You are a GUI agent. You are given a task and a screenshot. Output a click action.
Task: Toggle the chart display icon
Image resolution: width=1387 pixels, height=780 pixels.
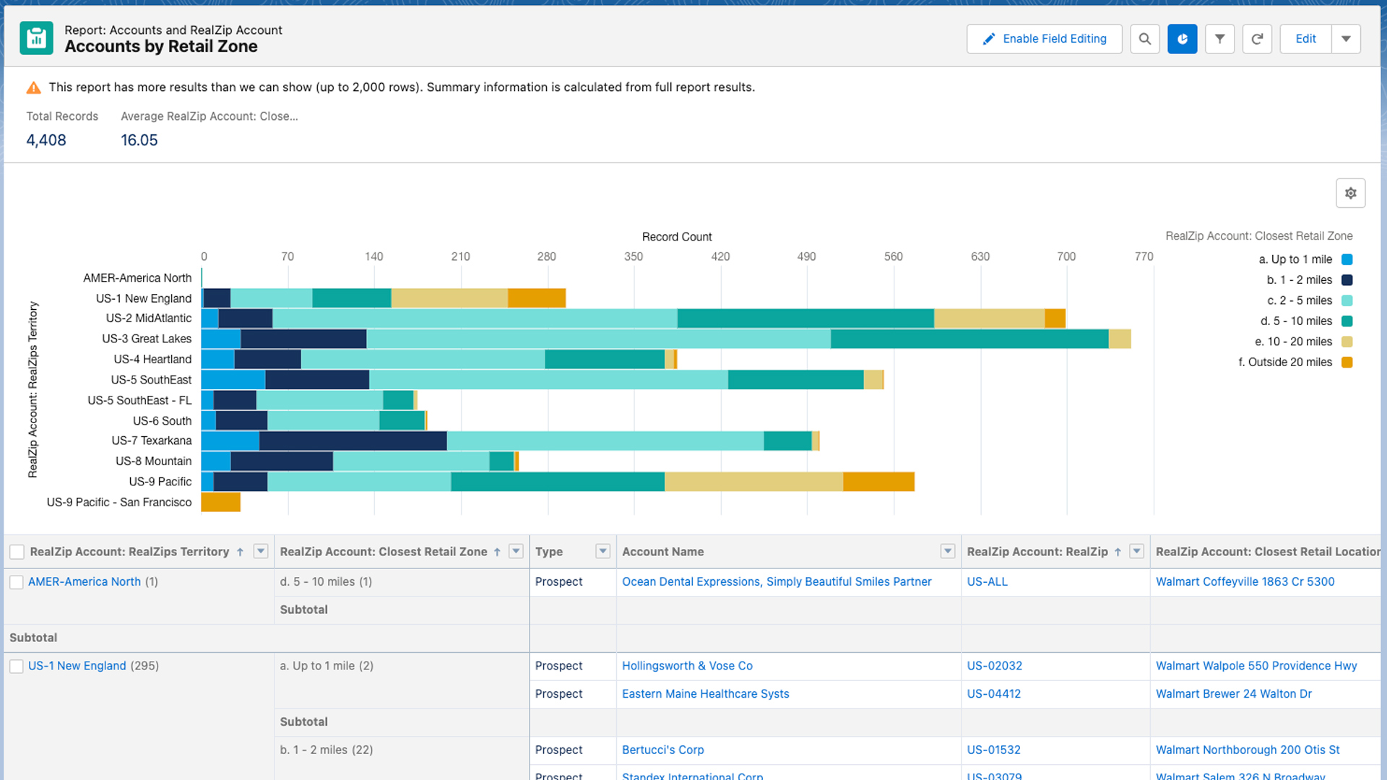(x=1182, y=39)
